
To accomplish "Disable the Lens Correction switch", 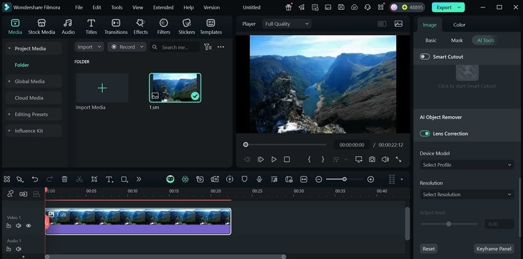I will click(425, 133).
